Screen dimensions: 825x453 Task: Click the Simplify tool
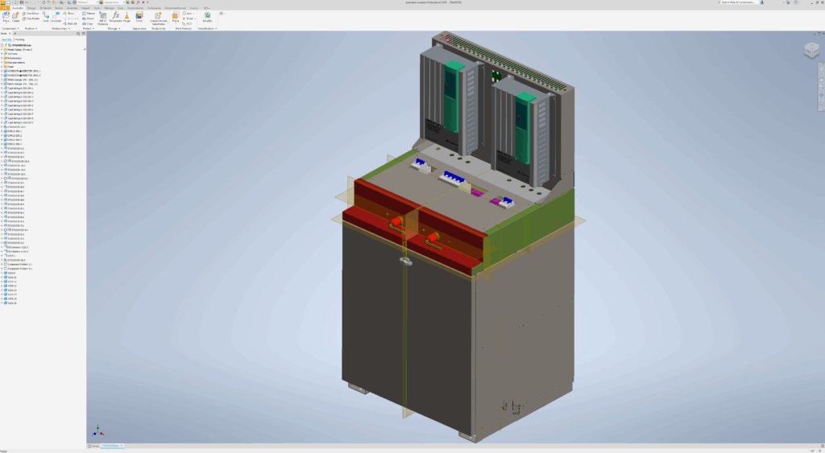(207, 18)
